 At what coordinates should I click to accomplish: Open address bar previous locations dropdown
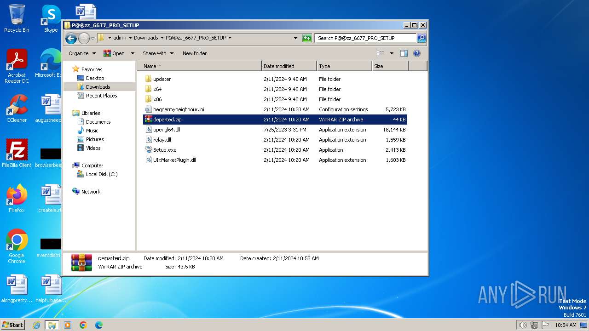point(295,38)
